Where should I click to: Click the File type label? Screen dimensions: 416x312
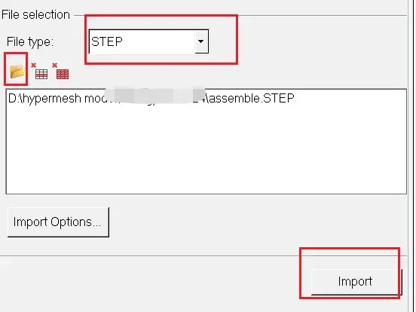[30, 42]
